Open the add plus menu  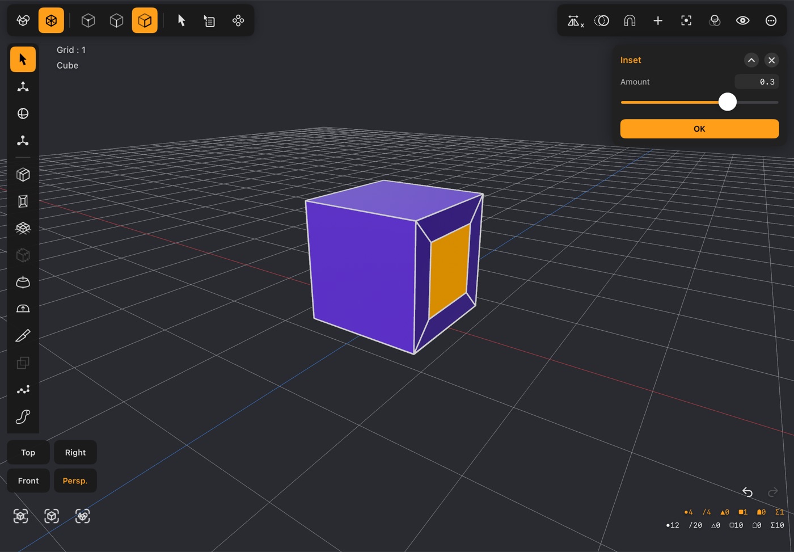tap(658, 21)
